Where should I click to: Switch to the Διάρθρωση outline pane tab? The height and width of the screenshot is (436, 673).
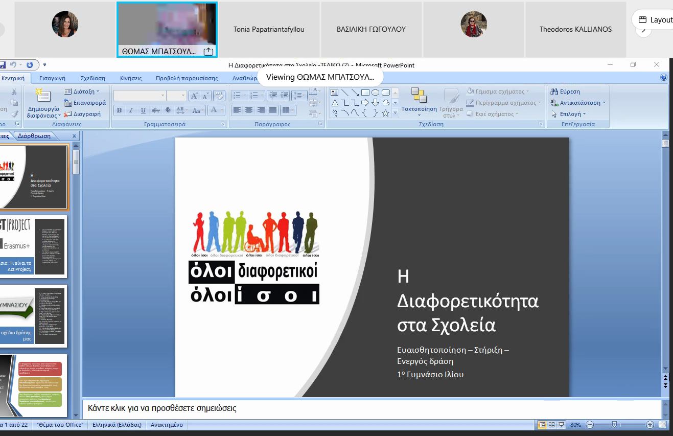34,136
